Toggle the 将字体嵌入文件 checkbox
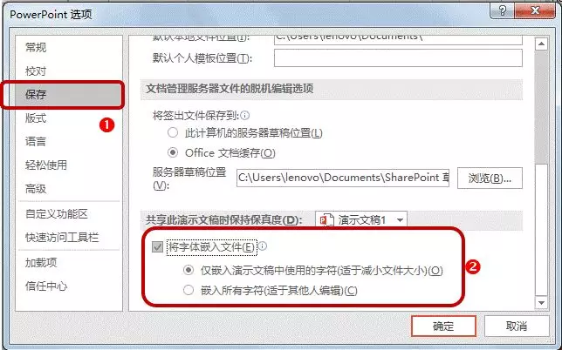The width and height of the screenshot is (562, 350). [158, 246]
